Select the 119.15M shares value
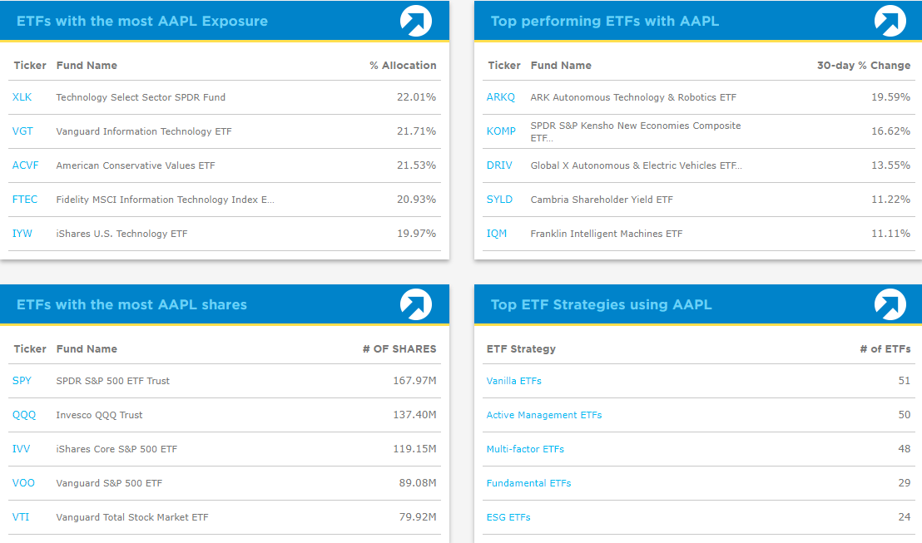Image resolution: width=922 pixels, height=543 pixels. click(x=414, y=449)
